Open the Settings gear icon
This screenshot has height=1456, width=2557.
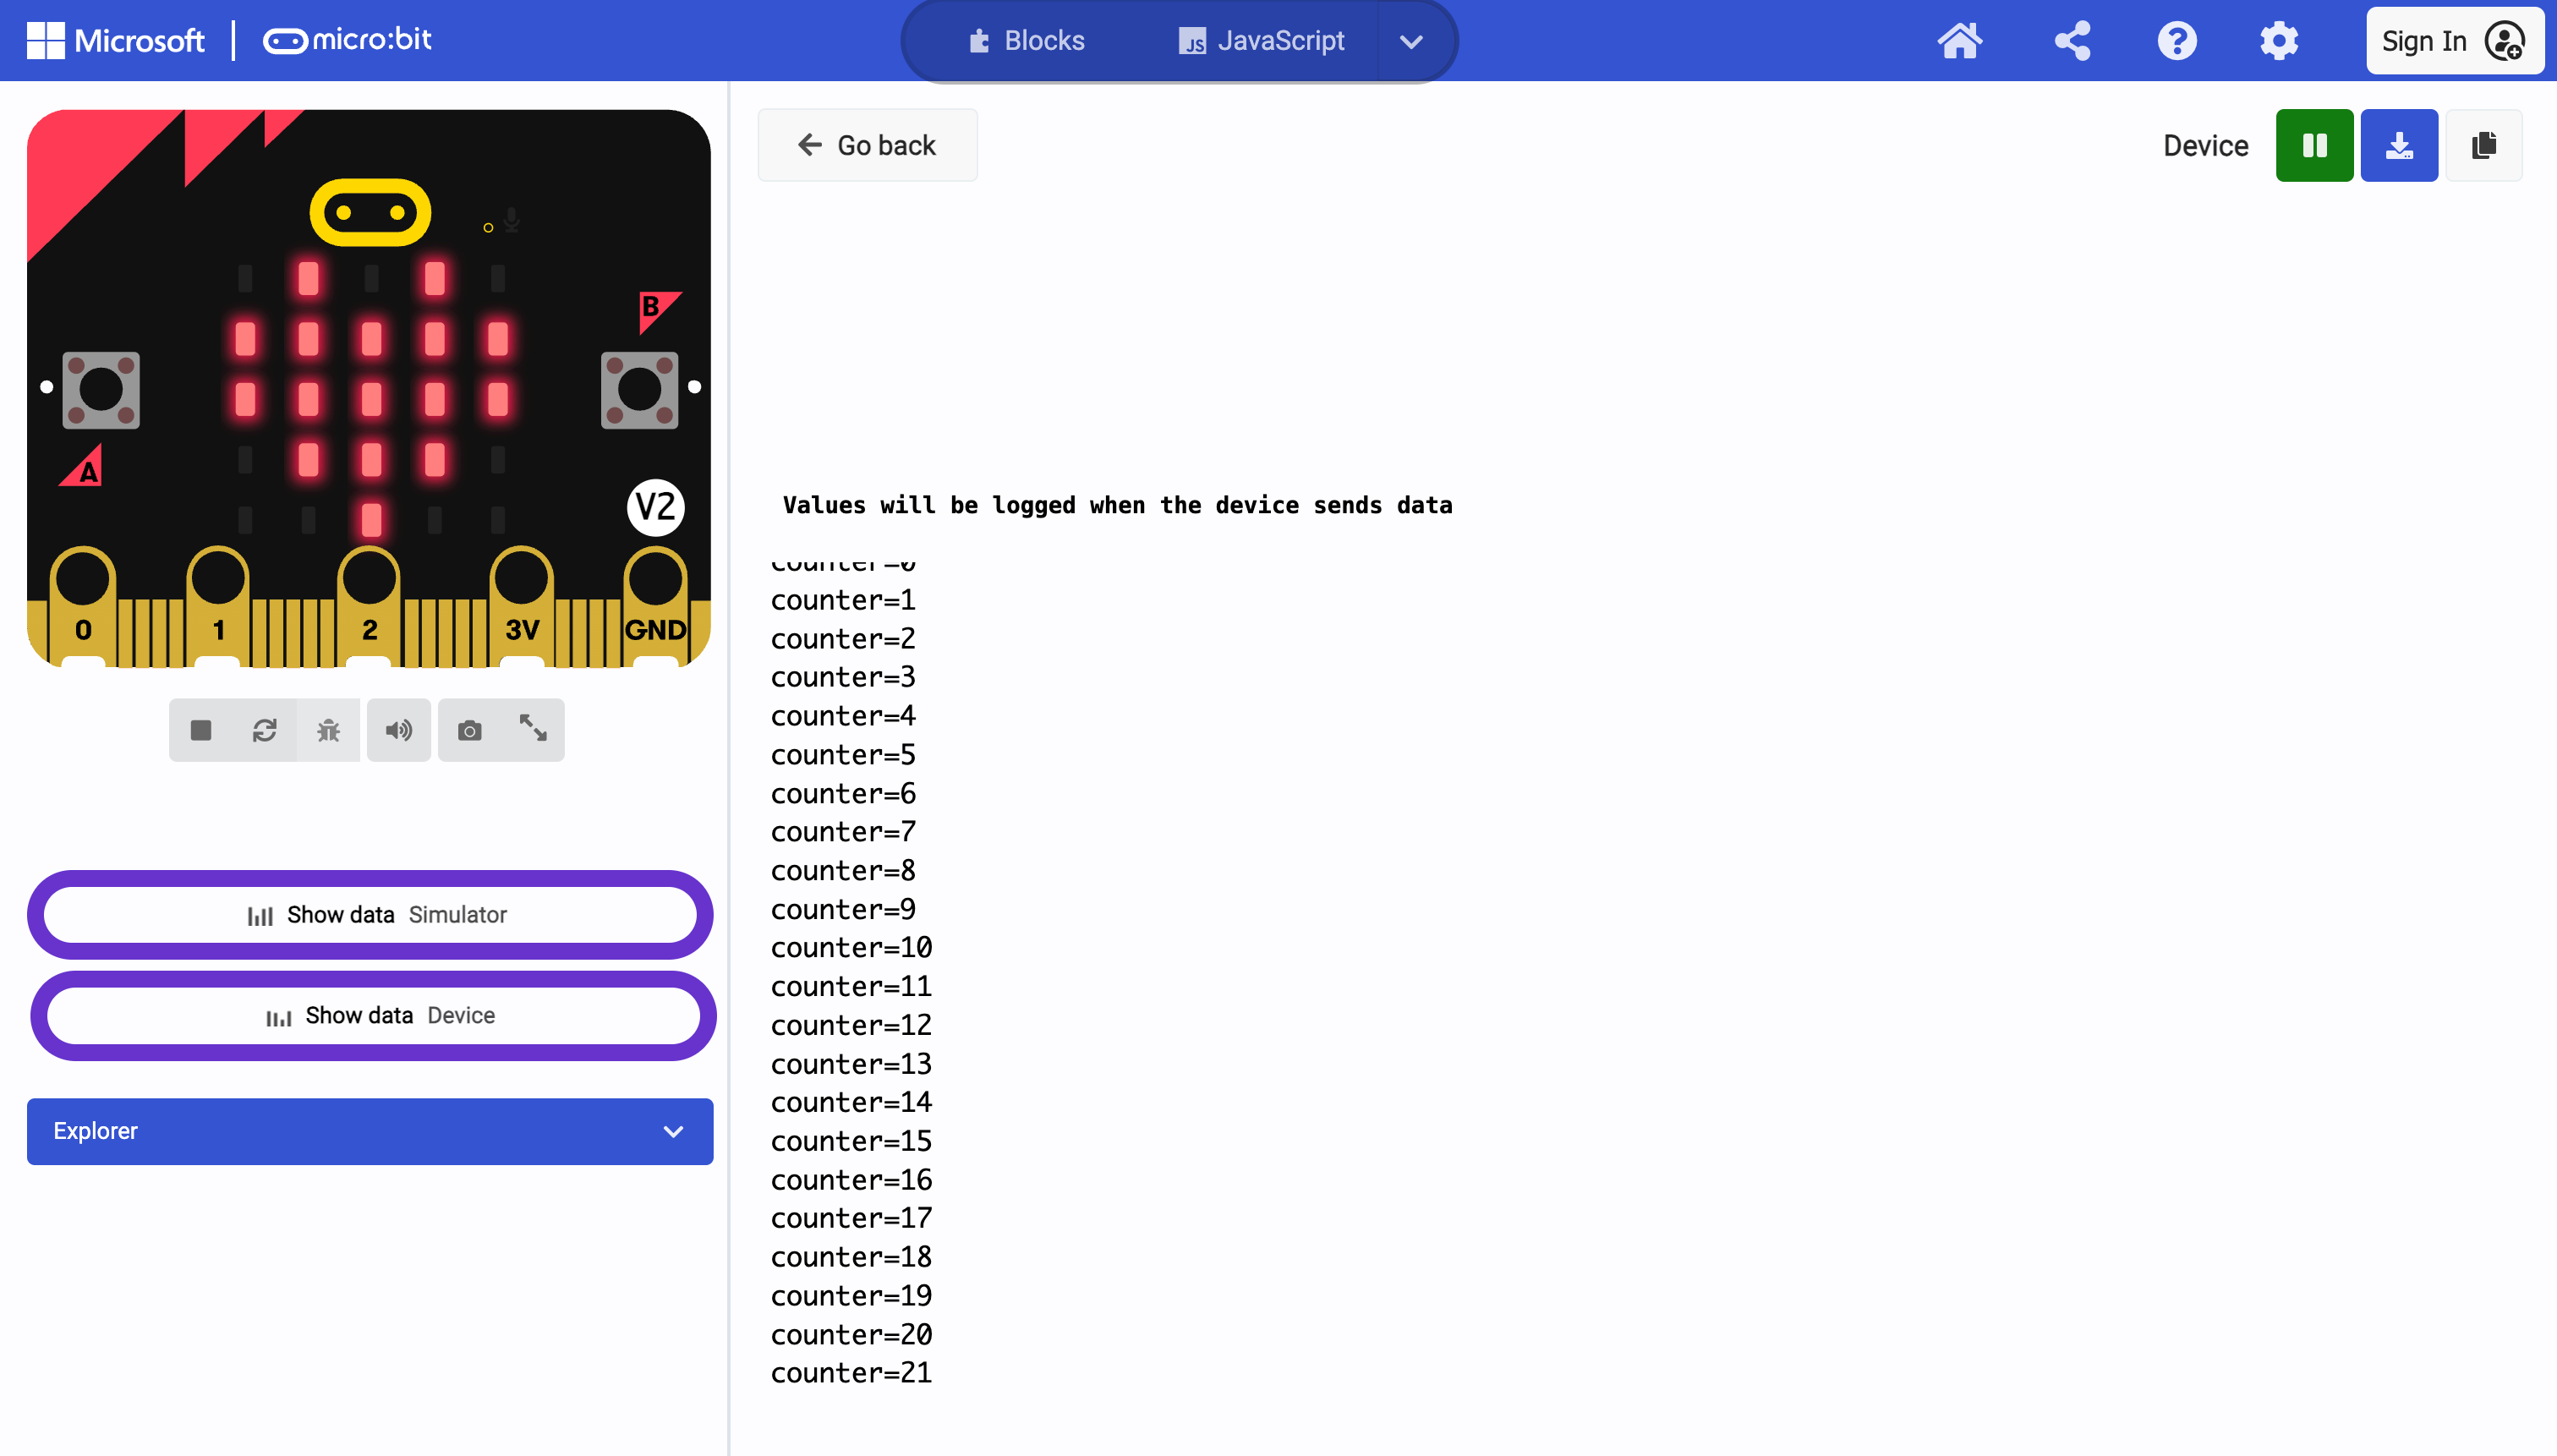point(2279,41)
